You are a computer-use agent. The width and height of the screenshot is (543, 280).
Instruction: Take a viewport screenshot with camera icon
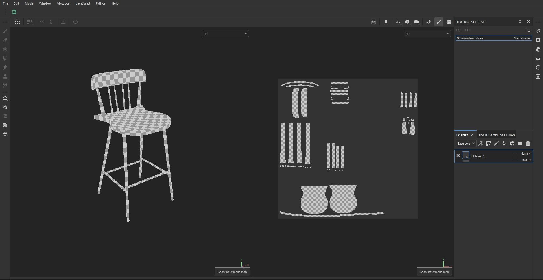tap(449, 22)
